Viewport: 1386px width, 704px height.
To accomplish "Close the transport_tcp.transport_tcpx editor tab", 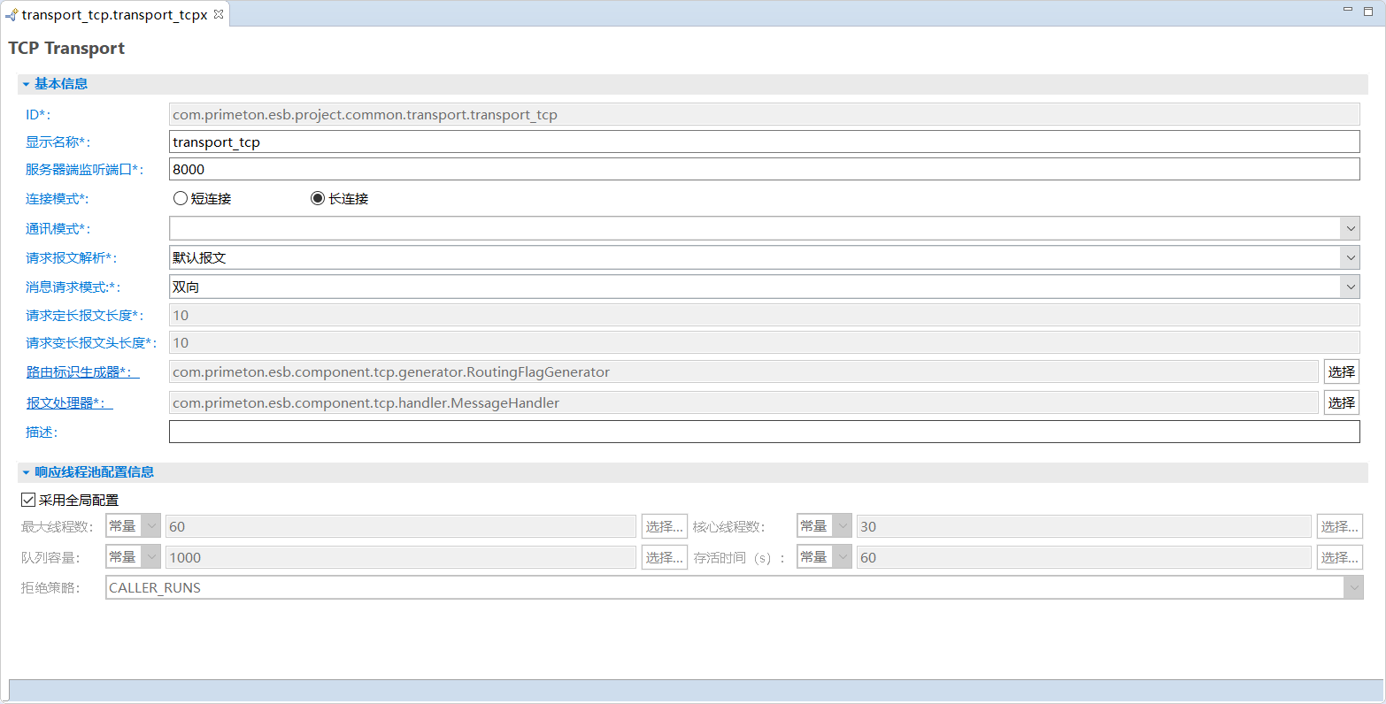I will coord(219,15).
